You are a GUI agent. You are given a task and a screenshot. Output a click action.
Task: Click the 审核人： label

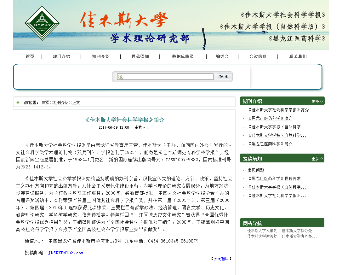click(x=141, y=127)
